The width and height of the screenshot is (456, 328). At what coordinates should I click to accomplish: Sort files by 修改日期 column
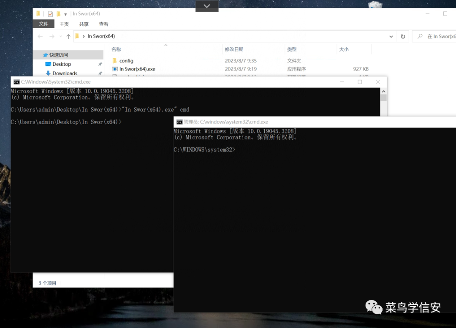234,49
